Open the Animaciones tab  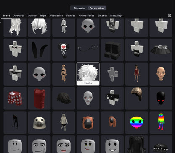click(x=86, y=16)
